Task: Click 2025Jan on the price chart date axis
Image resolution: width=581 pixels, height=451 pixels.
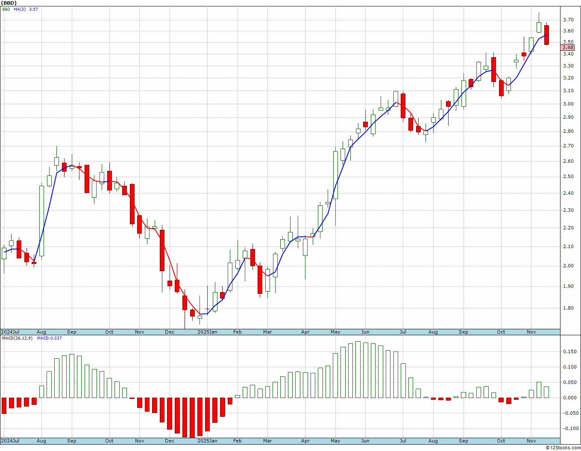Action: point(208,332)
